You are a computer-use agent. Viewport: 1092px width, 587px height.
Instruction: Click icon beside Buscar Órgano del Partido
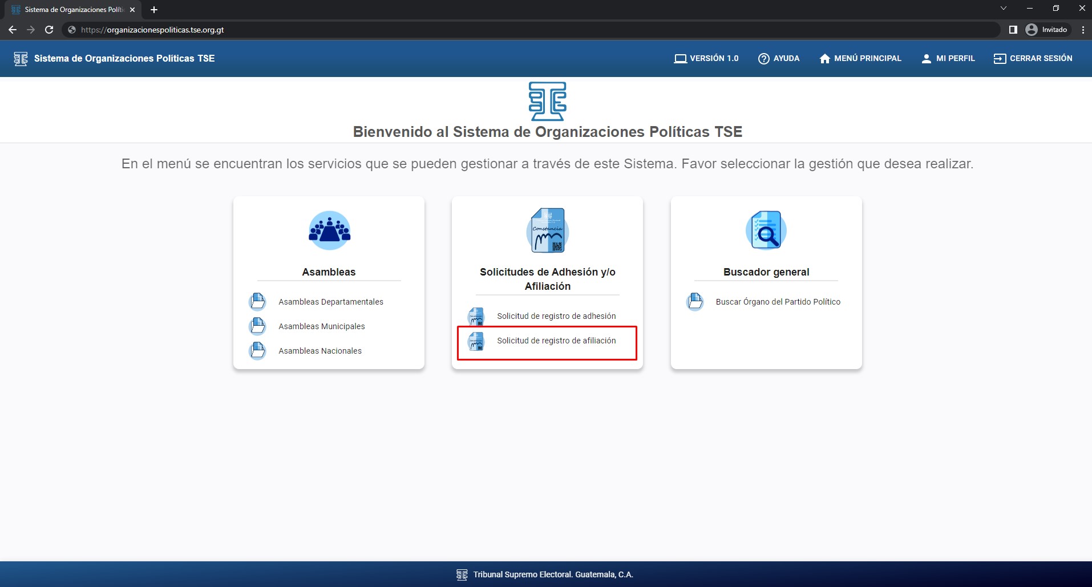pyautogui.click(x=695, y=302)
